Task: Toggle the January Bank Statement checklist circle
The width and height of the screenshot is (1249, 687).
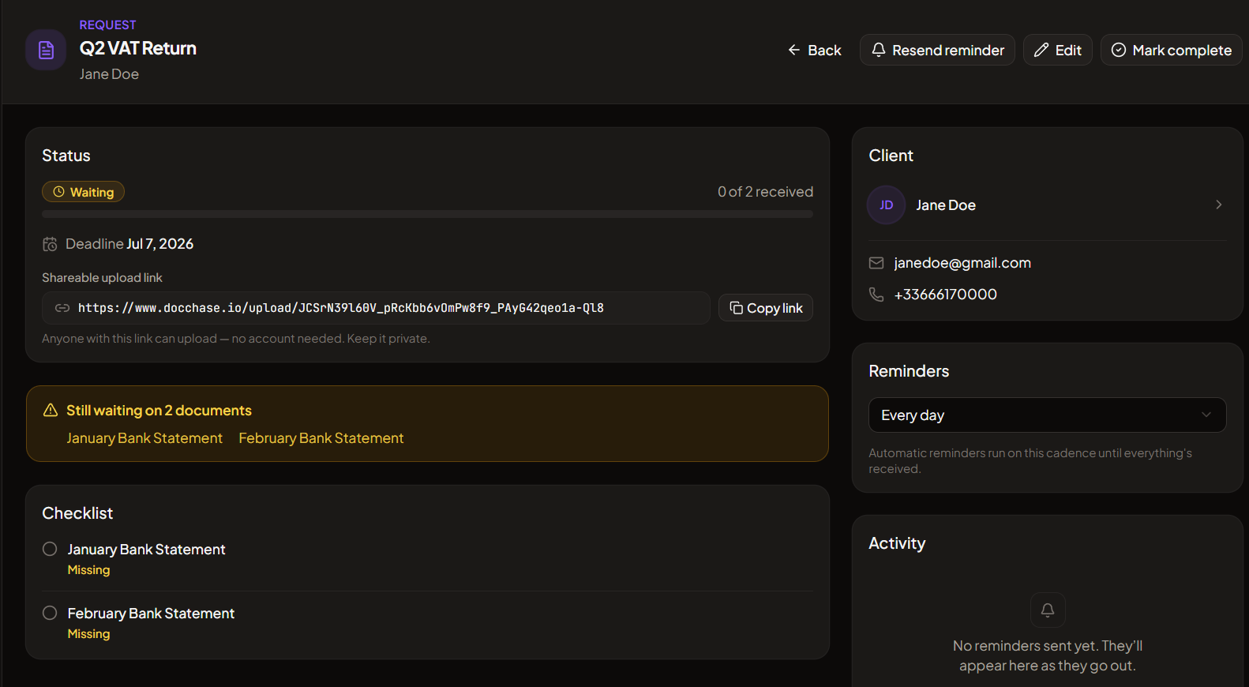Action: (x=50, y=549)
